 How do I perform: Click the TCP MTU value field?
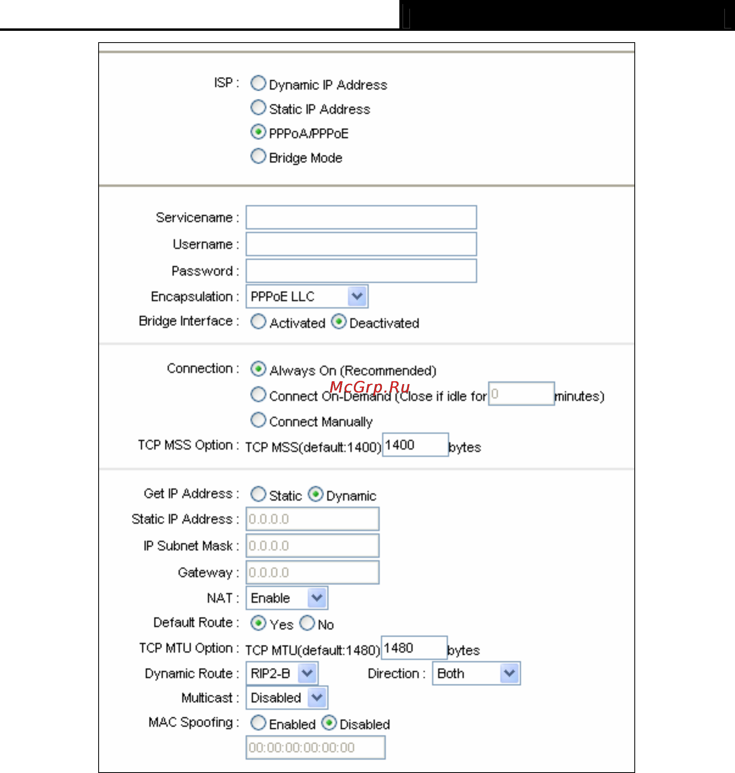414,648
